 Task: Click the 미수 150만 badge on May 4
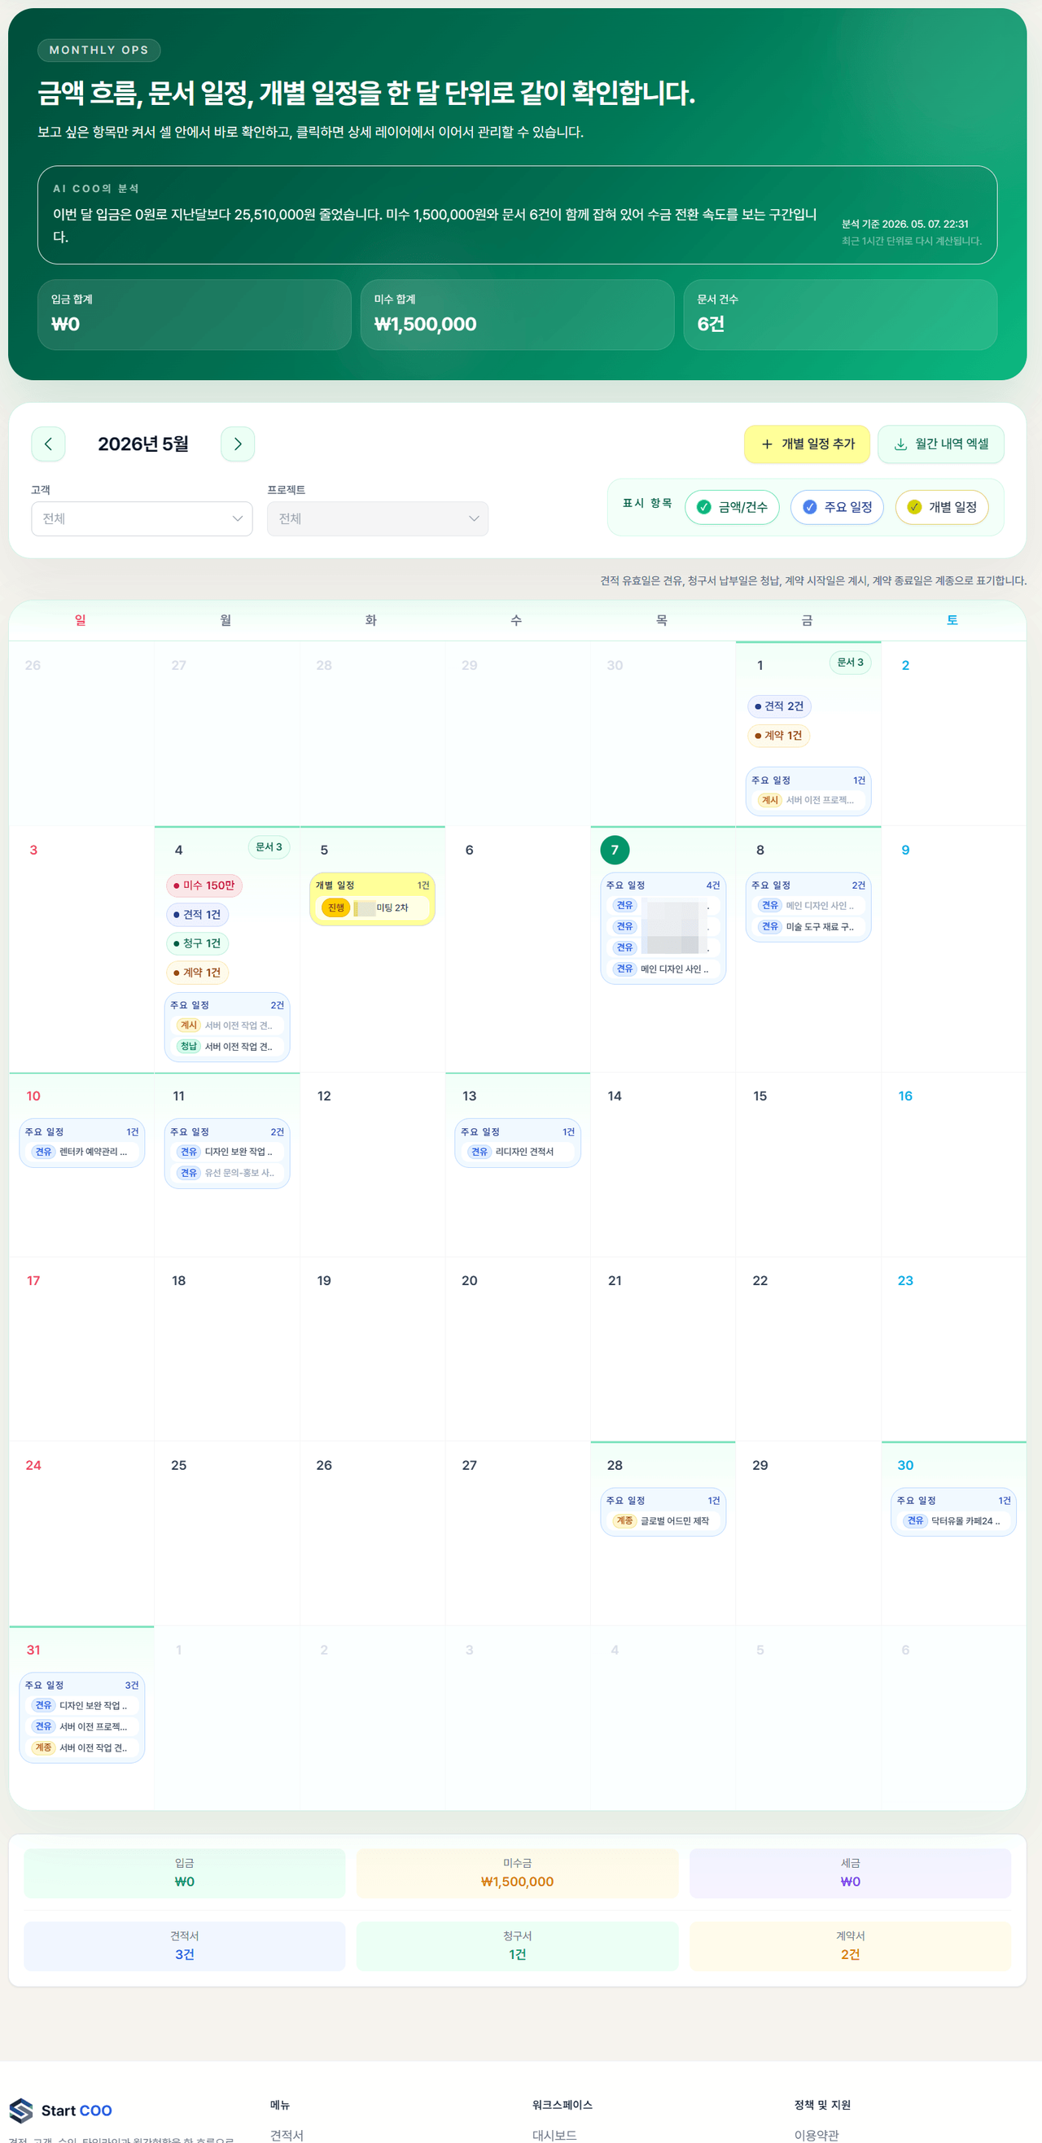click(204, 886)
